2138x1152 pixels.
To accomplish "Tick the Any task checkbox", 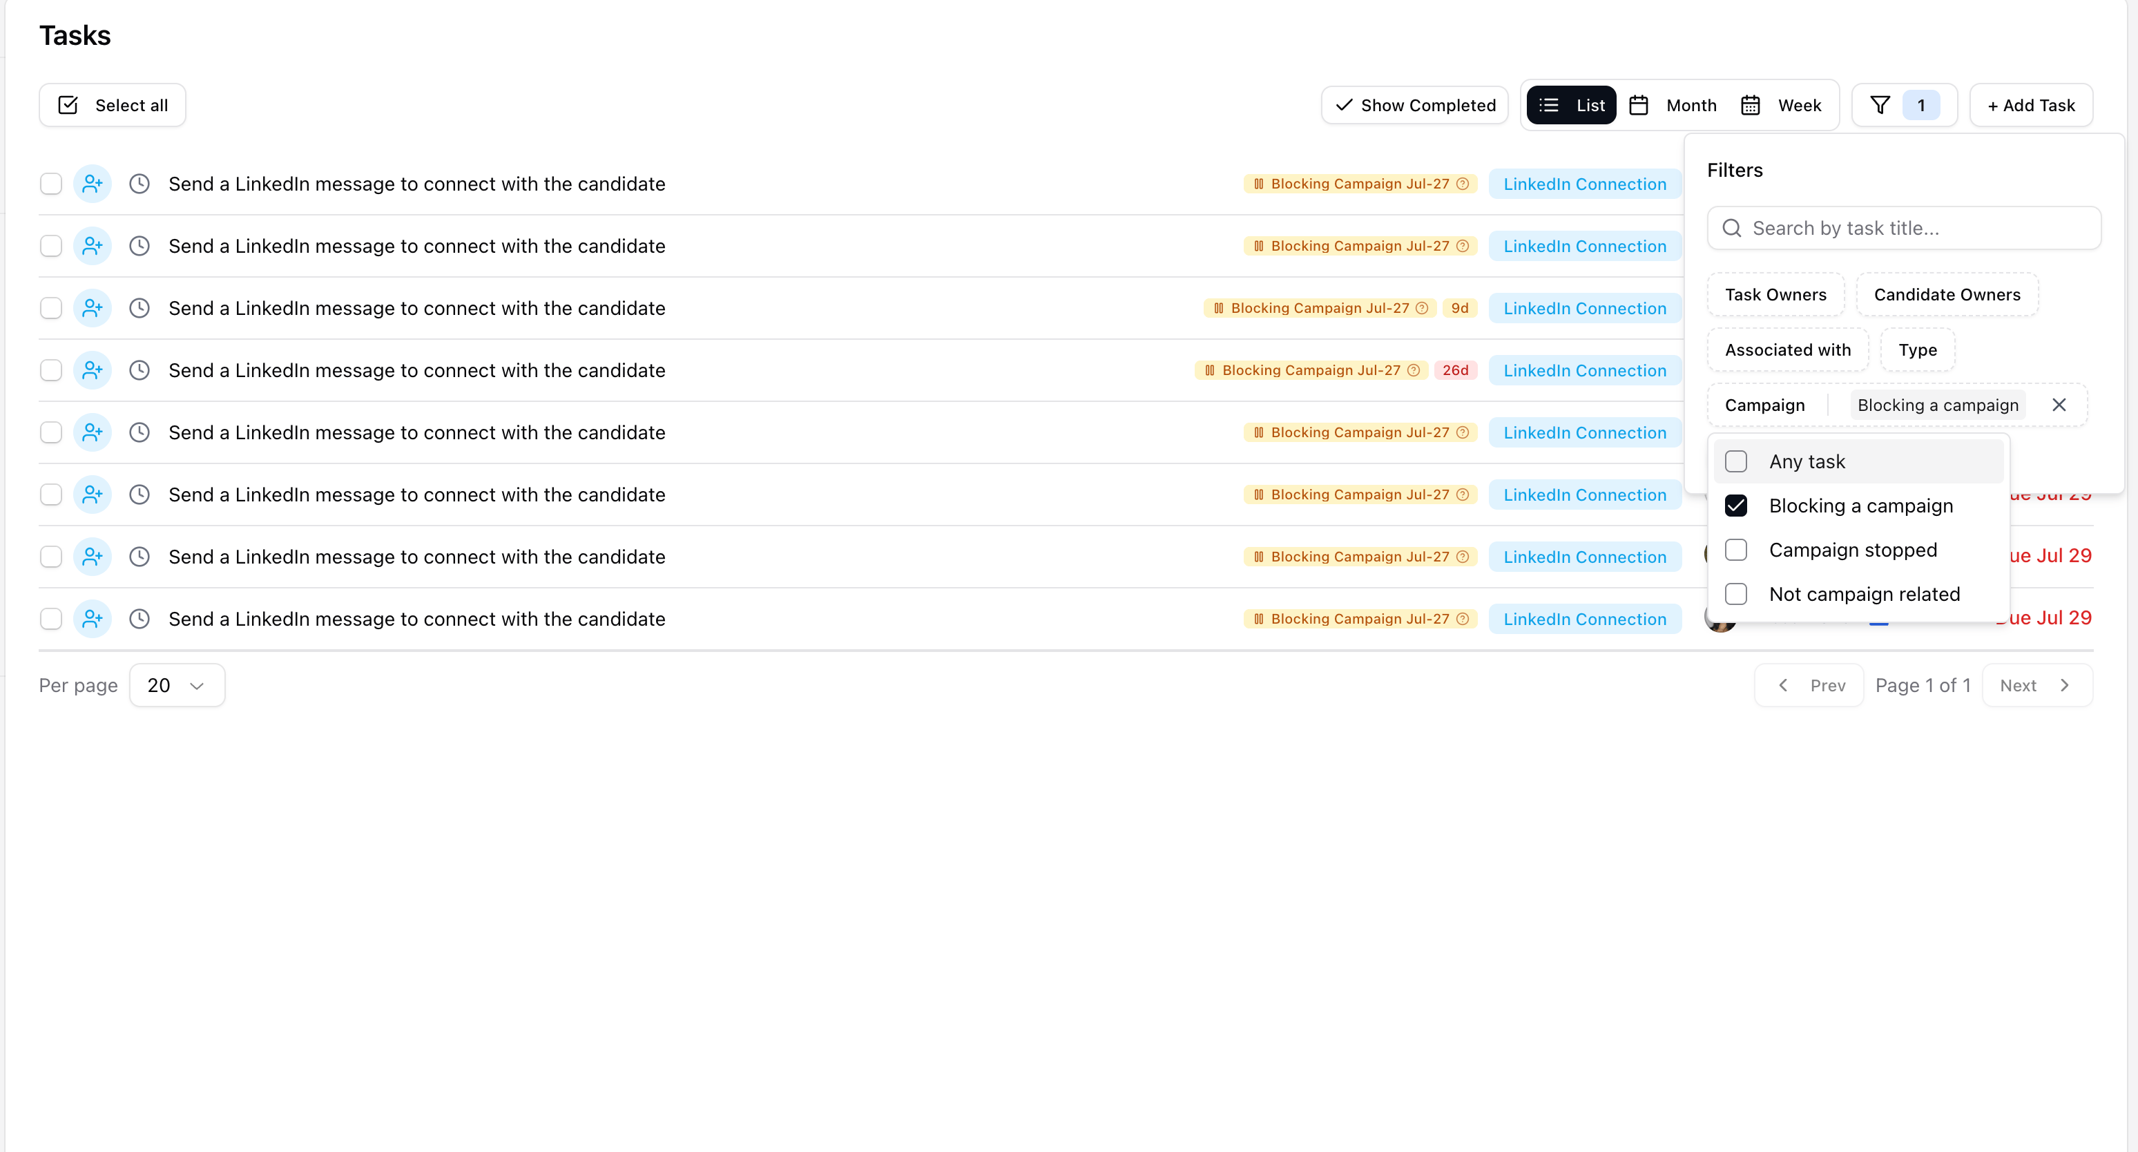I will pos(1735,461).
